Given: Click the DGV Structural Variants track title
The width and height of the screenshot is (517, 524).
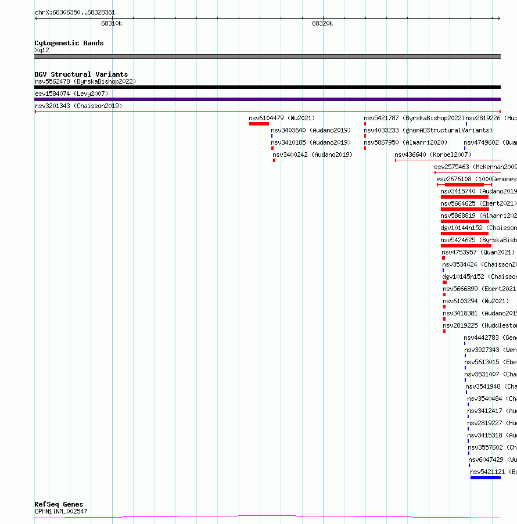Looking at the screenshot, I should click(81, 74).
